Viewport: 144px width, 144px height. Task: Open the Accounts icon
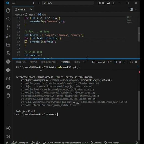point(8,128)
